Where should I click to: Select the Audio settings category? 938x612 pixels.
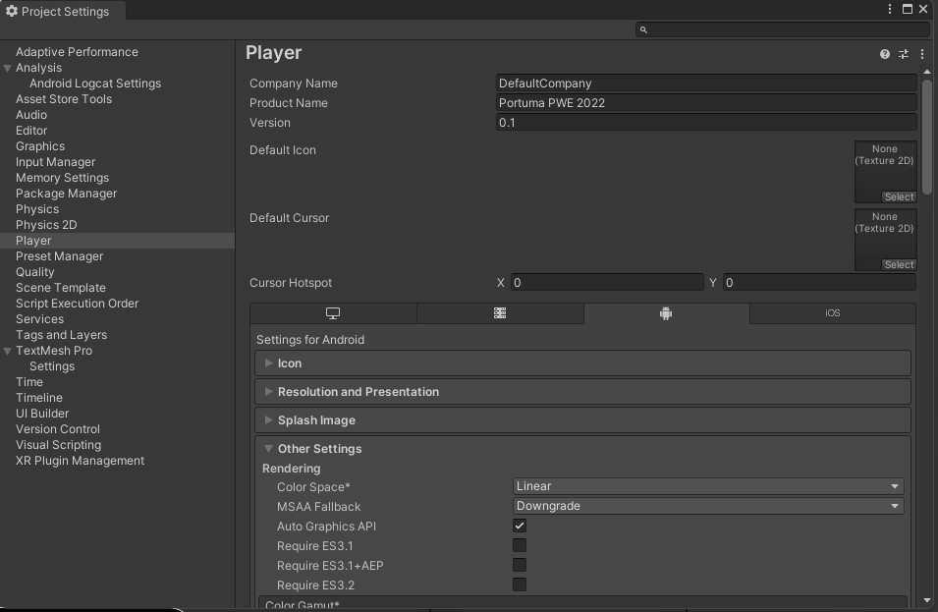[x=31, y=115]
